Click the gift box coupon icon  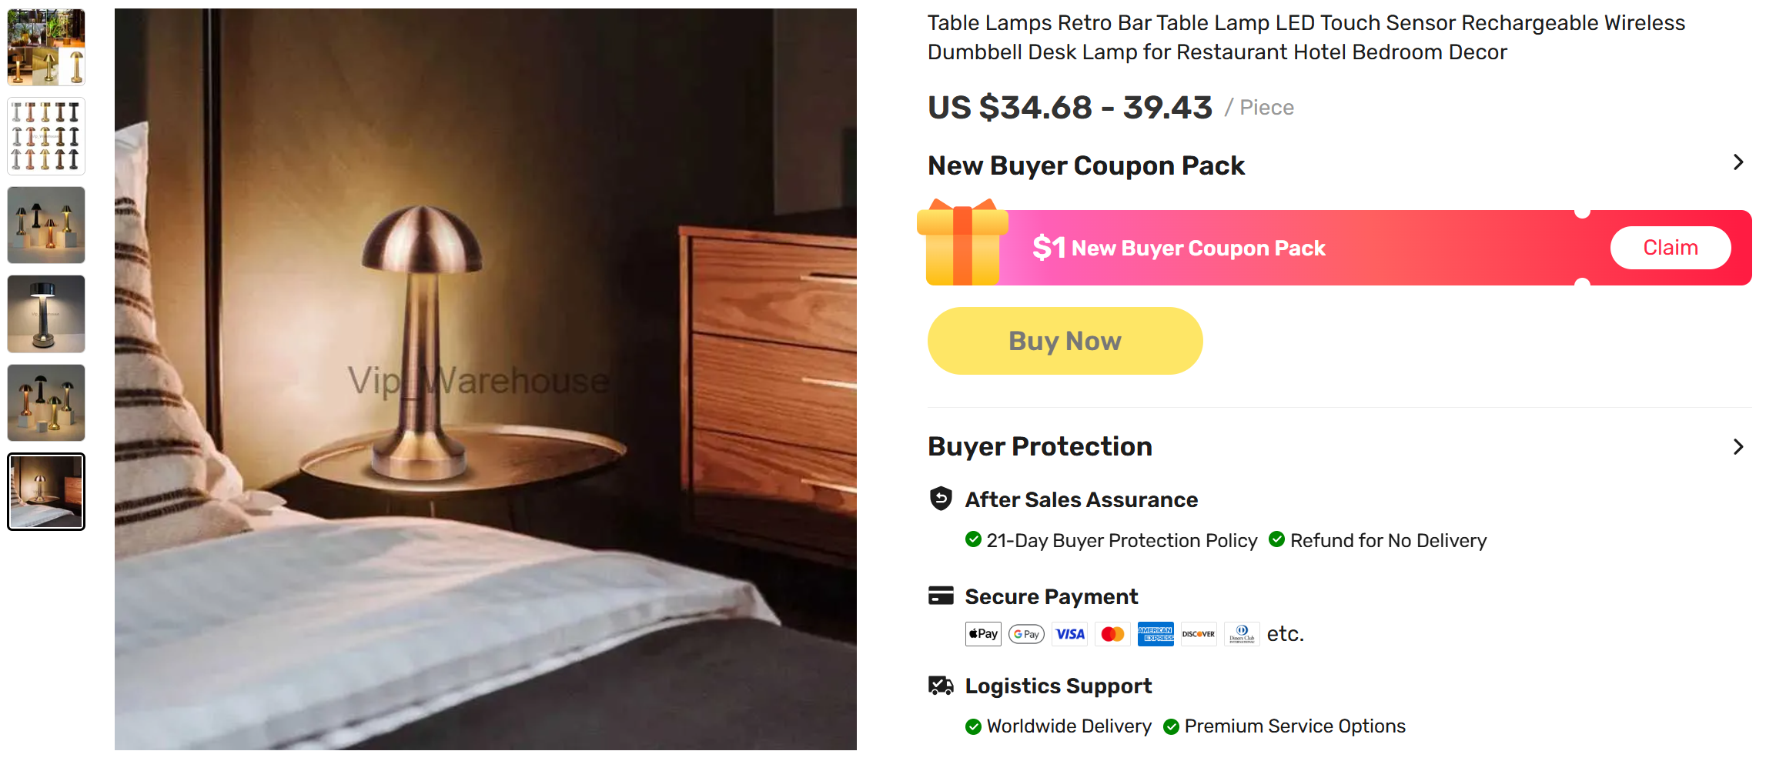coord(962,243)
